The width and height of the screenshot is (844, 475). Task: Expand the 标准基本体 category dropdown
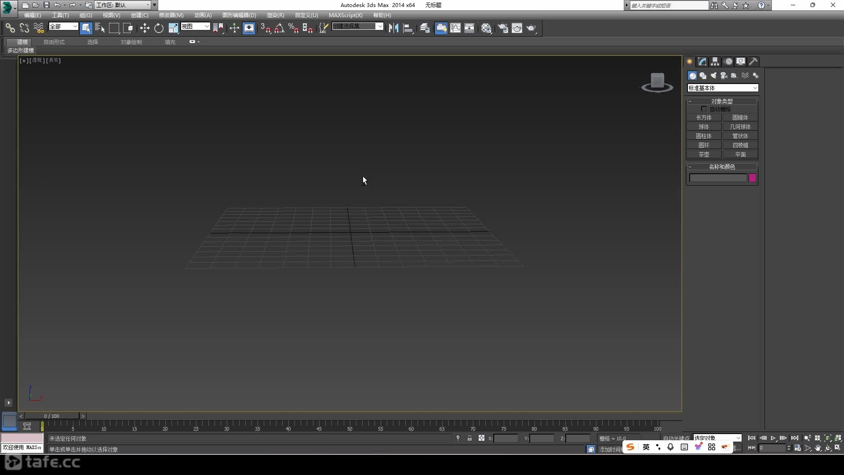click(x=723, y=88)
